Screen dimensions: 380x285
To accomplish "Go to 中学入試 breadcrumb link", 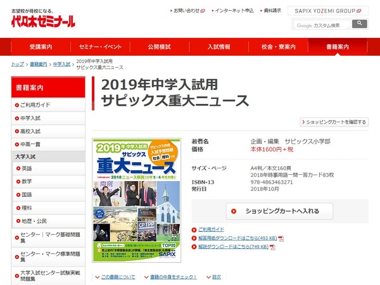I will tap(61, 64).
